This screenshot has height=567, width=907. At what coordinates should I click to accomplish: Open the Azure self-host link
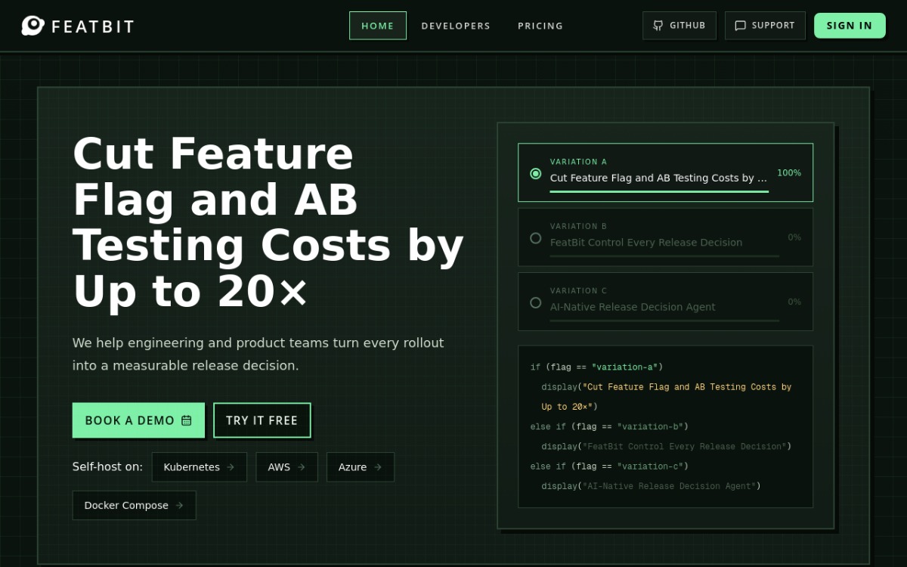point(361,467)
